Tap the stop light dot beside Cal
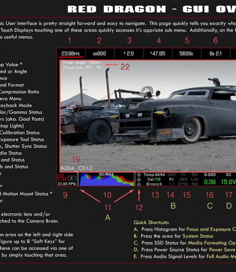236x272 pixels. click(139, 180)
